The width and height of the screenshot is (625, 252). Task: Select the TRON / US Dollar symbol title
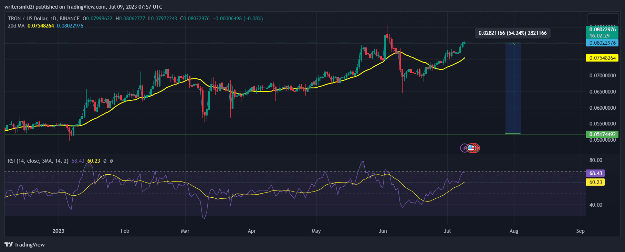pyautogui.click(x=44, y=19)
